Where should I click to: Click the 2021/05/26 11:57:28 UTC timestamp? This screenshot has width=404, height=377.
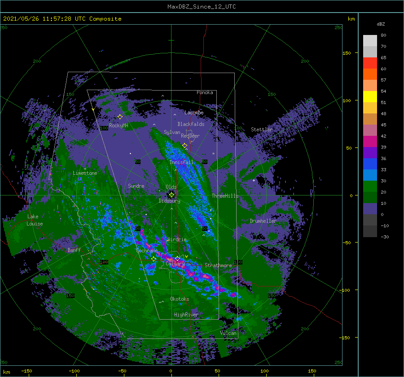[x=44, y=19]
